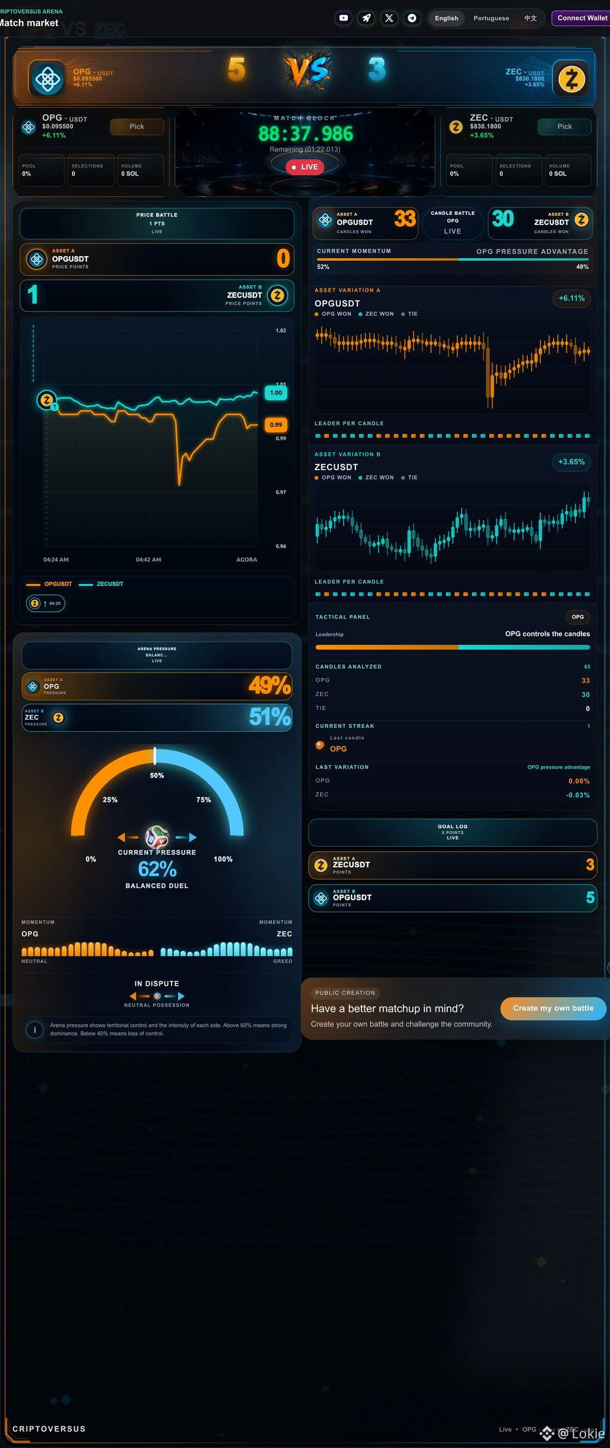Toggle OPGUSDT legend line in chart
This screenshot has height=1448, width=610.
coord(49,584)
